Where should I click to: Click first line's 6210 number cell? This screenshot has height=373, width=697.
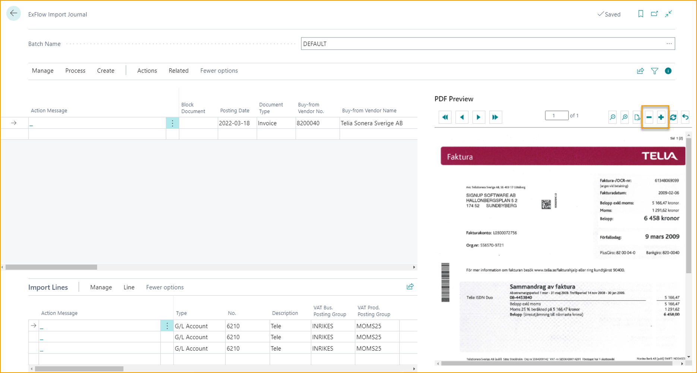pos(247,326)
